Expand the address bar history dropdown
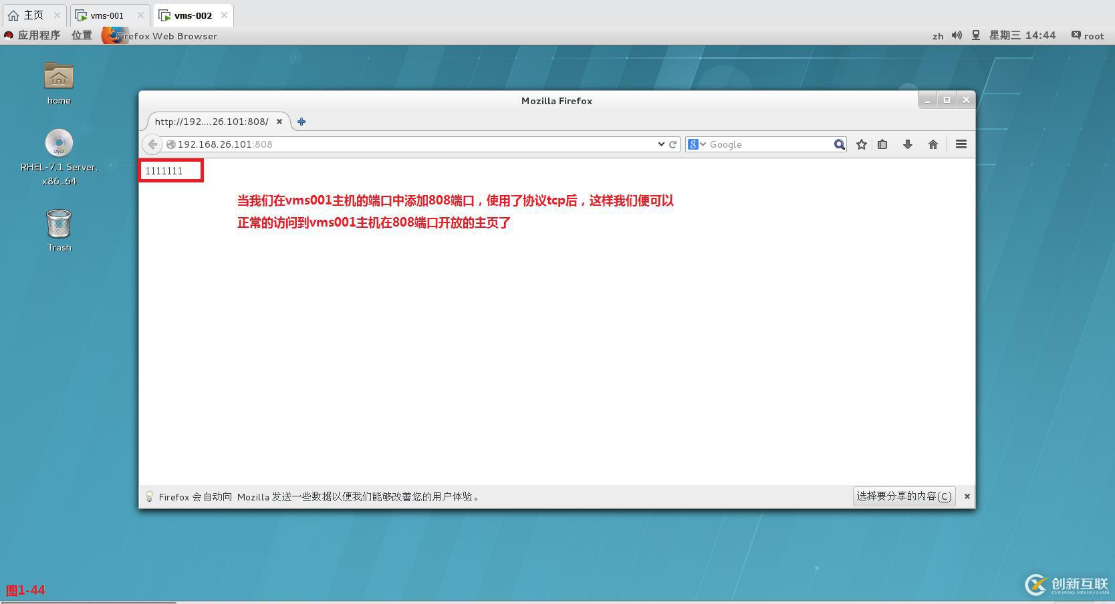 [x=661, y=144]
